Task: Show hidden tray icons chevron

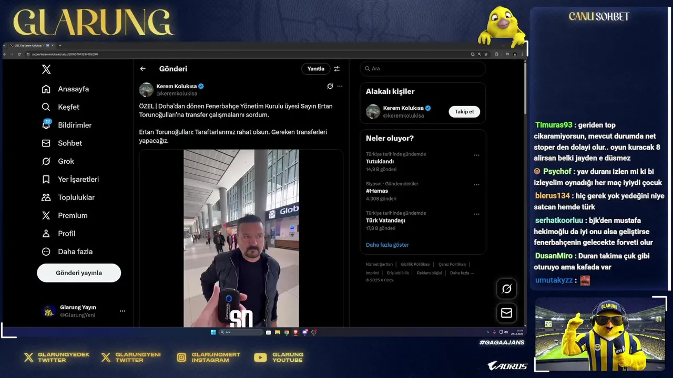Action: click(488, 332)
